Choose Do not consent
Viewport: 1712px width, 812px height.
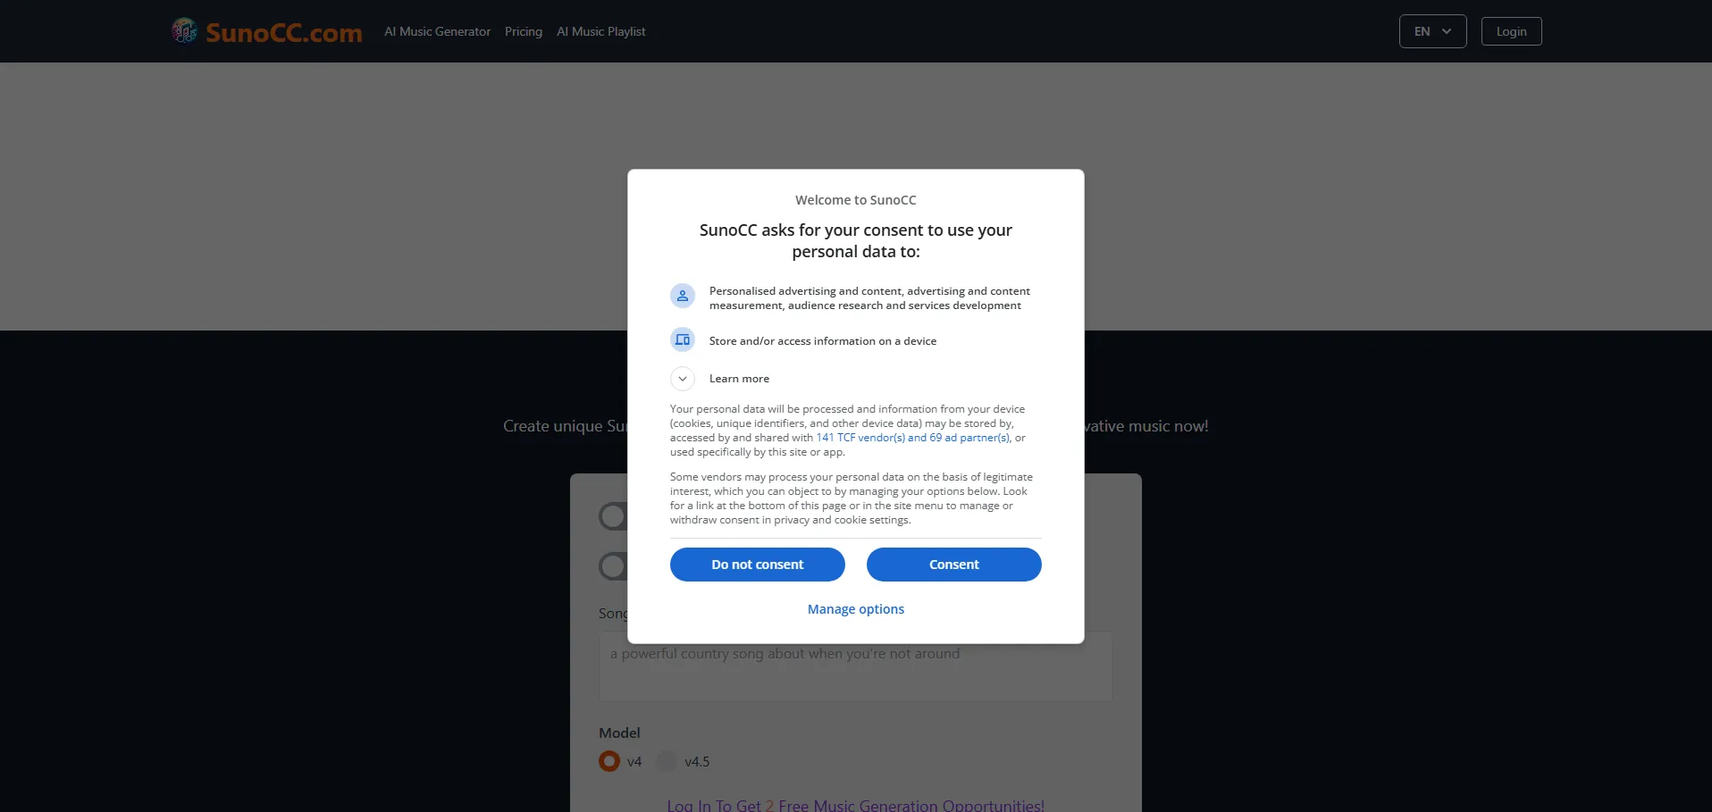click(757, 565)
